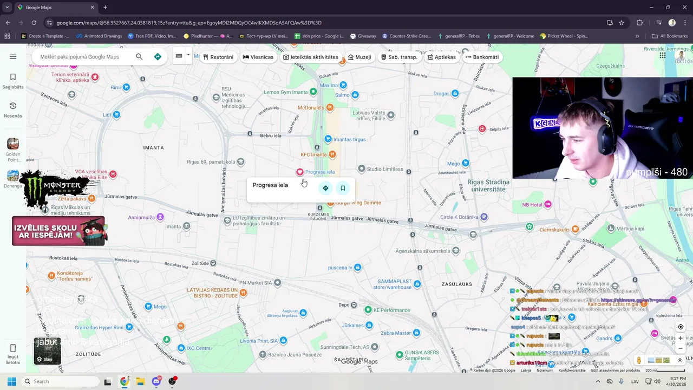Open the Picker Wheel bookmark
Viewport: 693px width, 390px height.
pyautogui.click(x=564, y=36)
